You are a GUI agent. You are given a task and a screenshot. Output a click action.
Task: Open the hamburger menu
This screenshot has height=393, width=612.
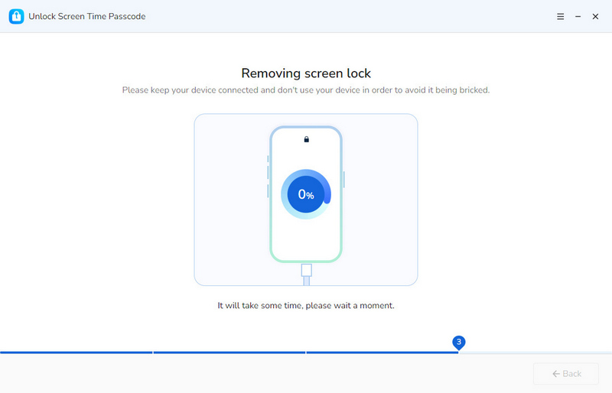[560, 16]
